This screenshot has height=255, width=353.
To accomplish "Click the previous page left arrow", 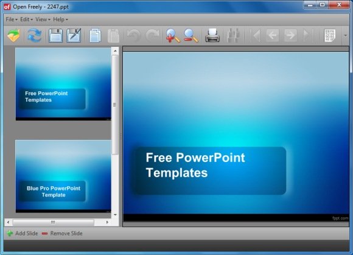I will pyautogui.click(x=273, y=35).
